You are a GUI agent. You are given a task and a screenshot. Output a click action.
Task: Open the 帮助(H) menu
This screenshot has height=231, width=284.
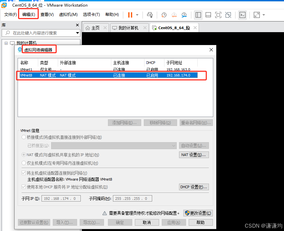pyautogui.click(x=112, y=15)
